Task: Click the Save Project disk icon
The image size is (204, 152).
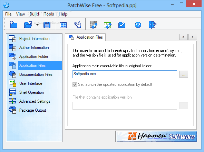Action: tap(47, 25)
